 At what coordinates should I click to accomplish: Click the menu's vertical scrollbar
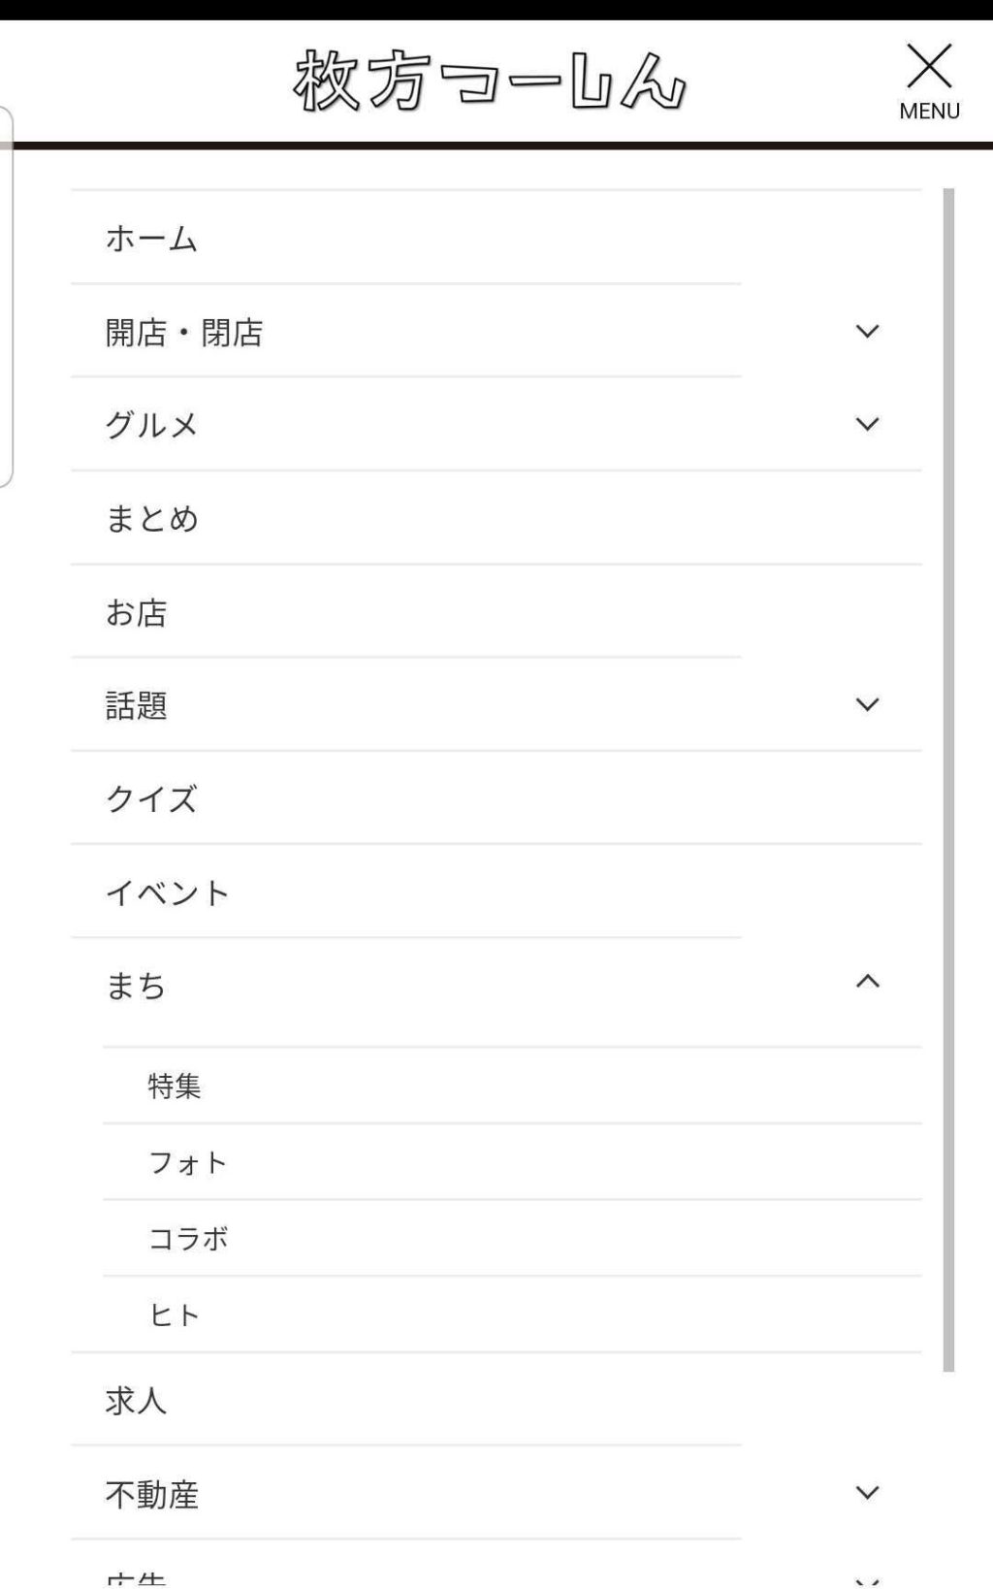948,776
